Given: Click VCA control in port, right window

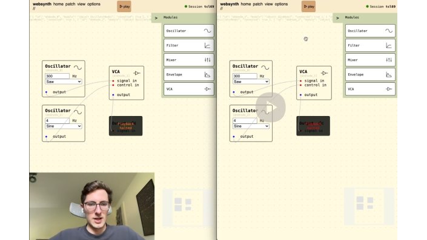Looking at the screenshot, I should pos(300,85).
